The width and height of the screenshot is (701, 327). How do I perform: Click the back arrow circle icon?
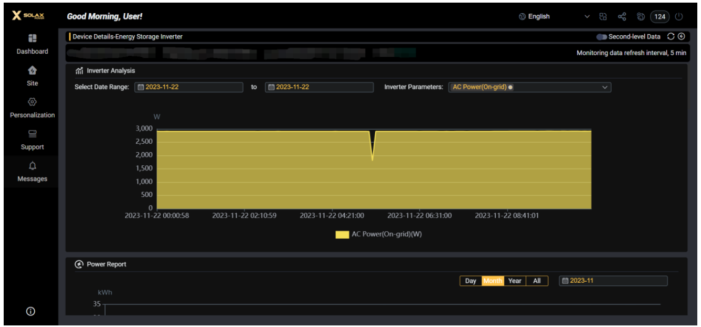(682, 36)
